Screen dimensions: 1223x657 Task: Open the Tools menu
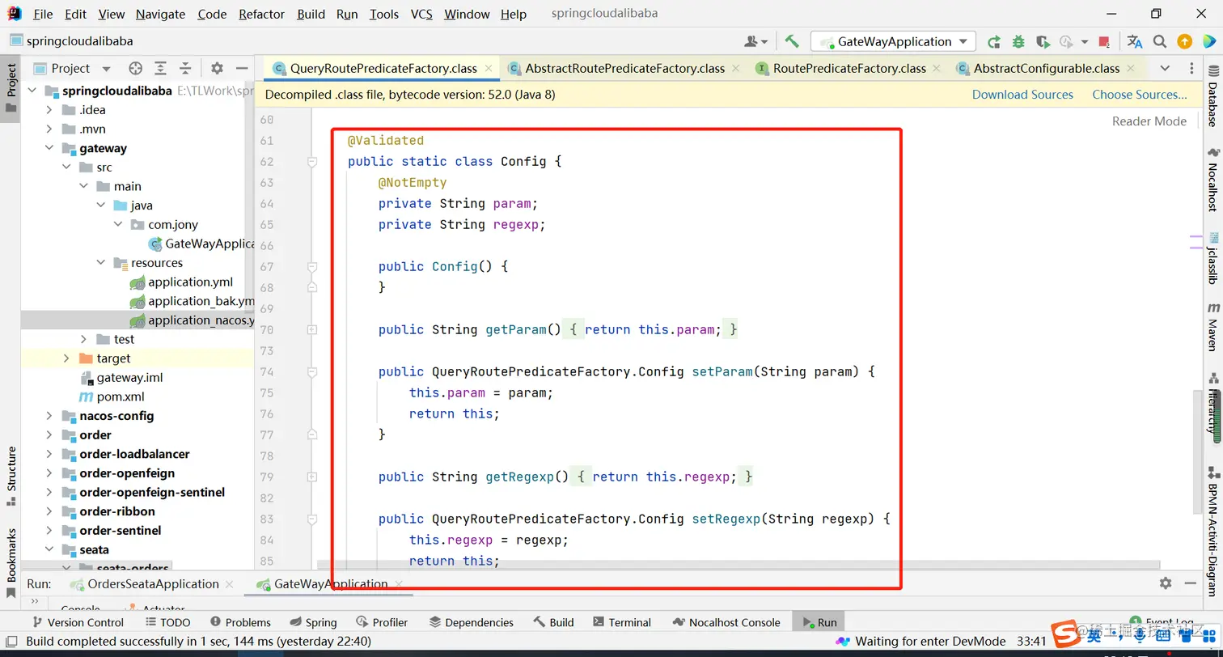(x=384, y=14)
